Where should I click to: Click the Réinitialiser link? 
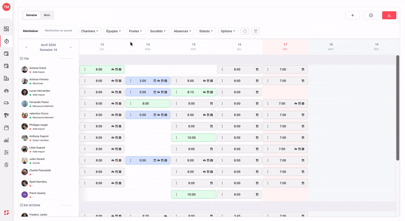pos(30,31)
